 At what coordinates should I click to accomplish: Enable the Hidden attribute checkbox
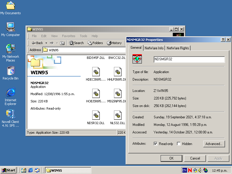click(x=179, y=144)
